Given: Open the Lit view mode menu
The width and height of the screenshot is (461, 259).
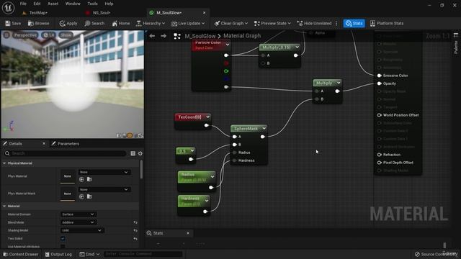Looking at the screenshot, I should point(49,35).
